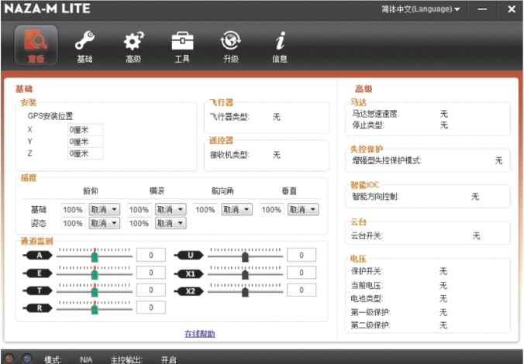This screenshot has height=364, width=524.
Task: Expand the 姿态 横滚 取消 dropdown
Action: tap(170, 223)
